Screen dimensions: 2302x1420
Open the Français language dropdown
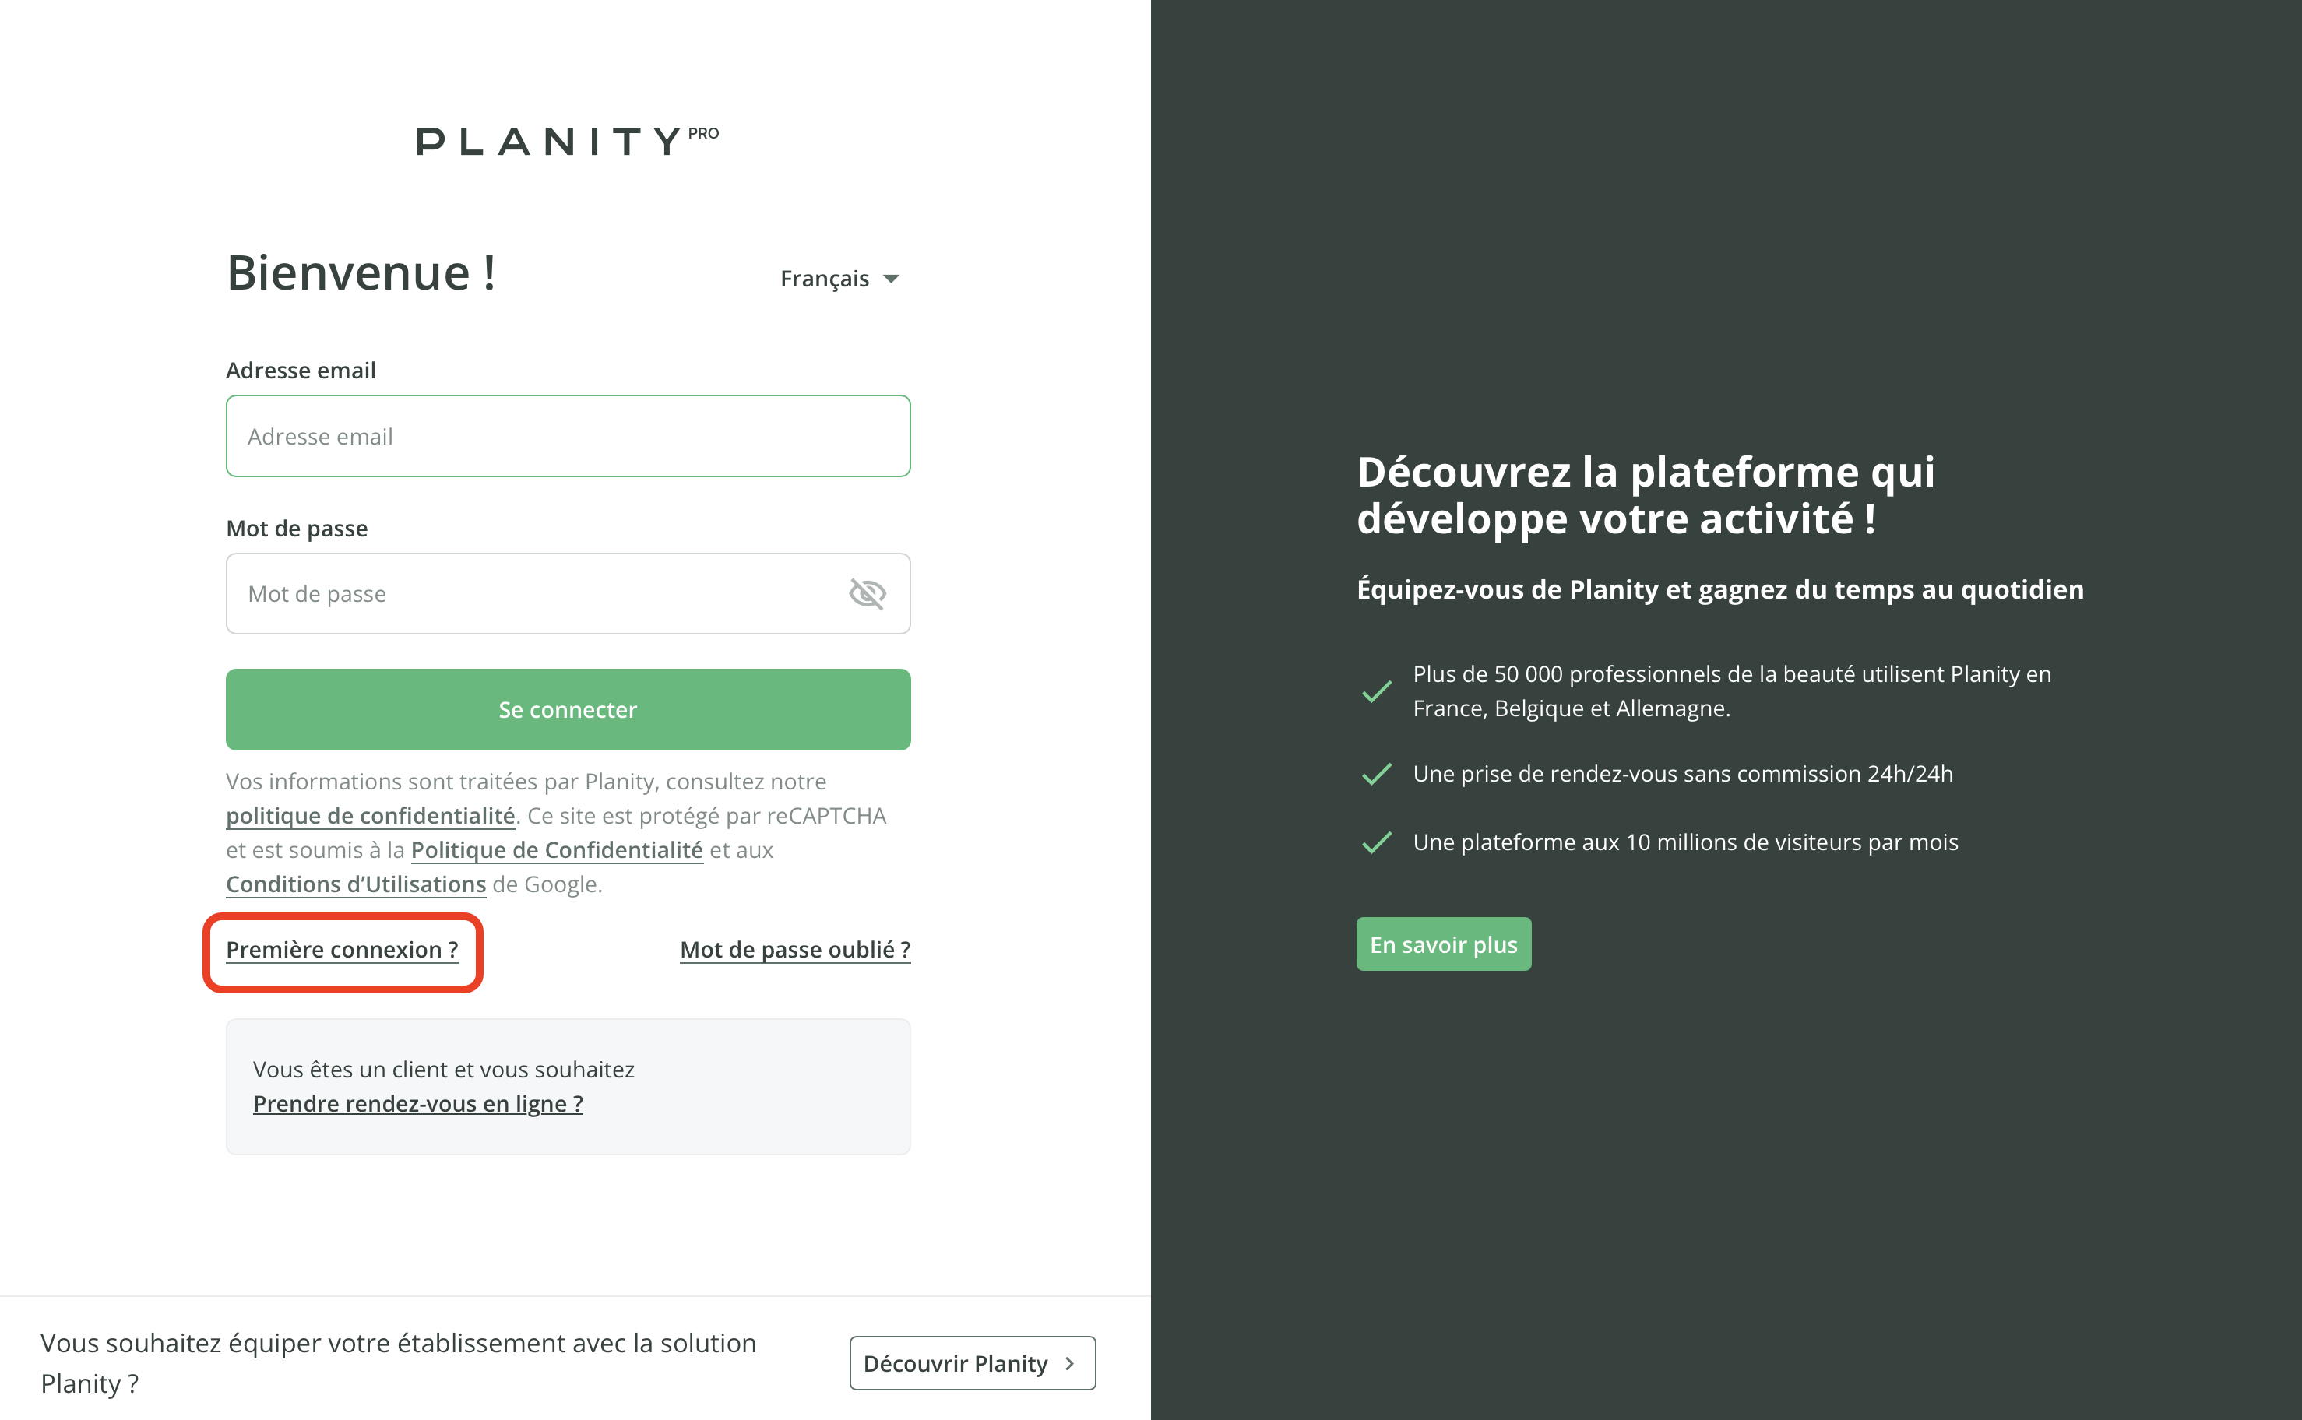(x=825, y=279)
